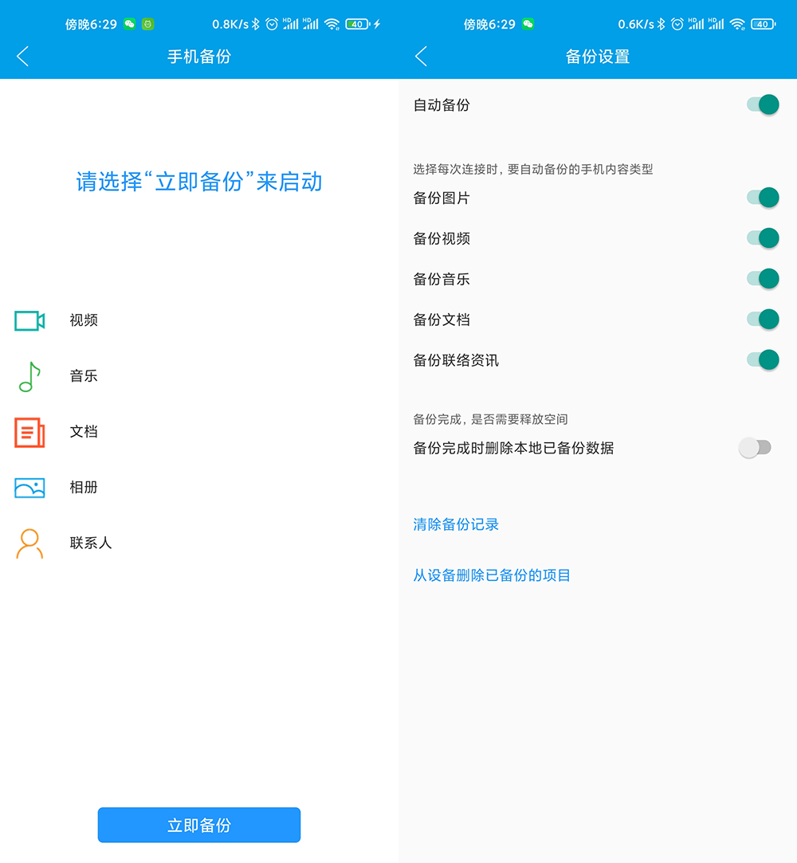Select the music (音乐) icon
Screen dimensions: 797x863
coord(28,376)
